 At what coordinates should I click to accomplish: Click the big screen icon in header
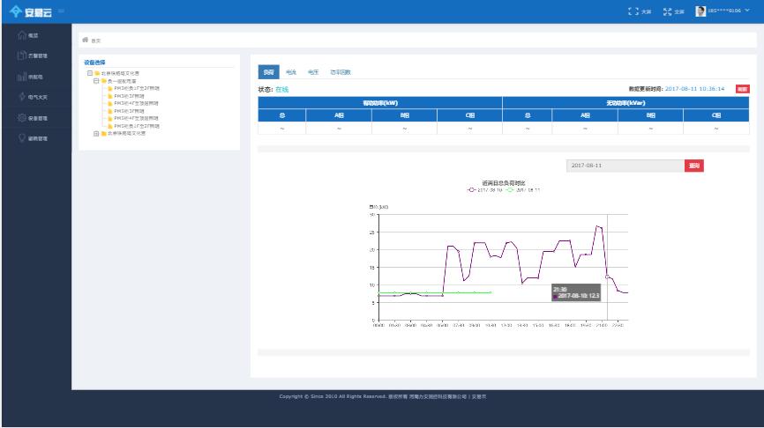635,11
